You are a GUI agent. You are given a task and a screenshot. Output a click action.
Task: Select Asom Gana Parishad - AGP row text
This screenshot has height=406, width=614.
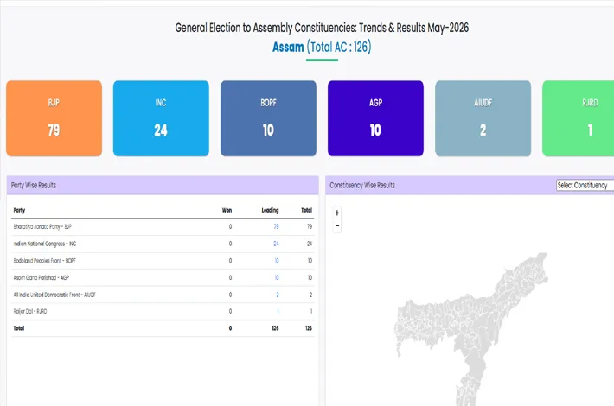pyautogui.click(x=42, y=277)
